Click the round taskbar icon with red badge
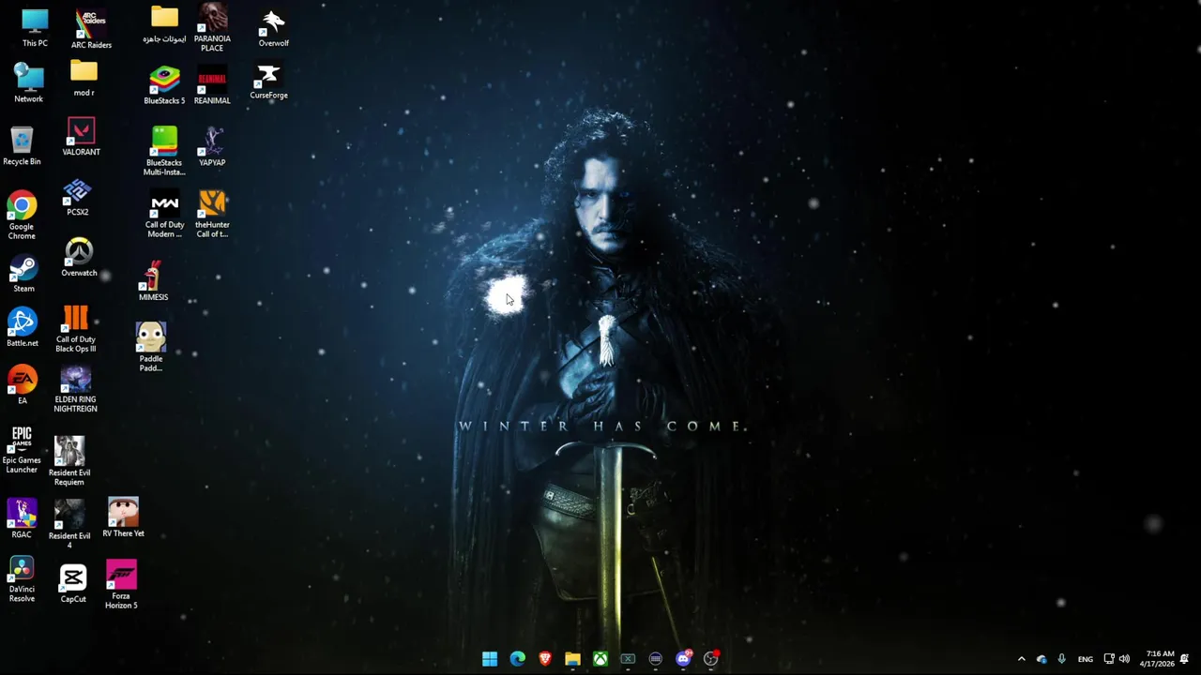The height and width of the screenshot is (675, 1201). click(711, 659)
